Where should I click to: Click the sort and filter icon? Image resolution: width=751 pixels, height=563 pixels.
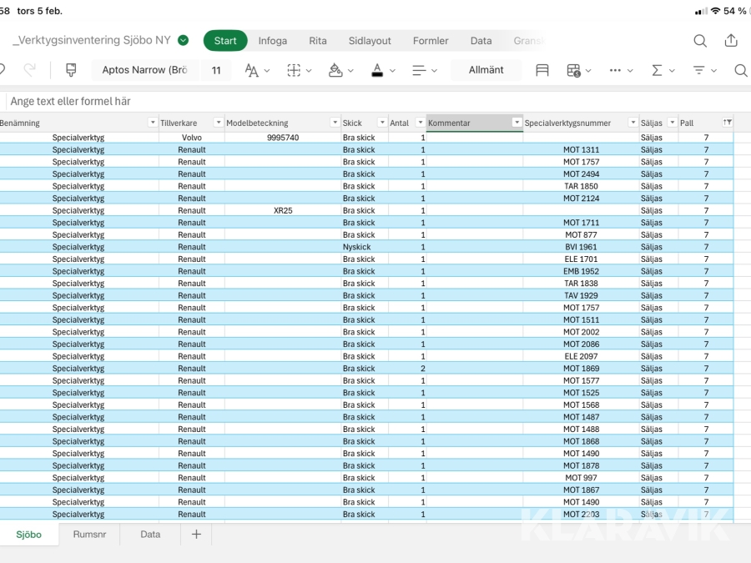pos(699,70)
